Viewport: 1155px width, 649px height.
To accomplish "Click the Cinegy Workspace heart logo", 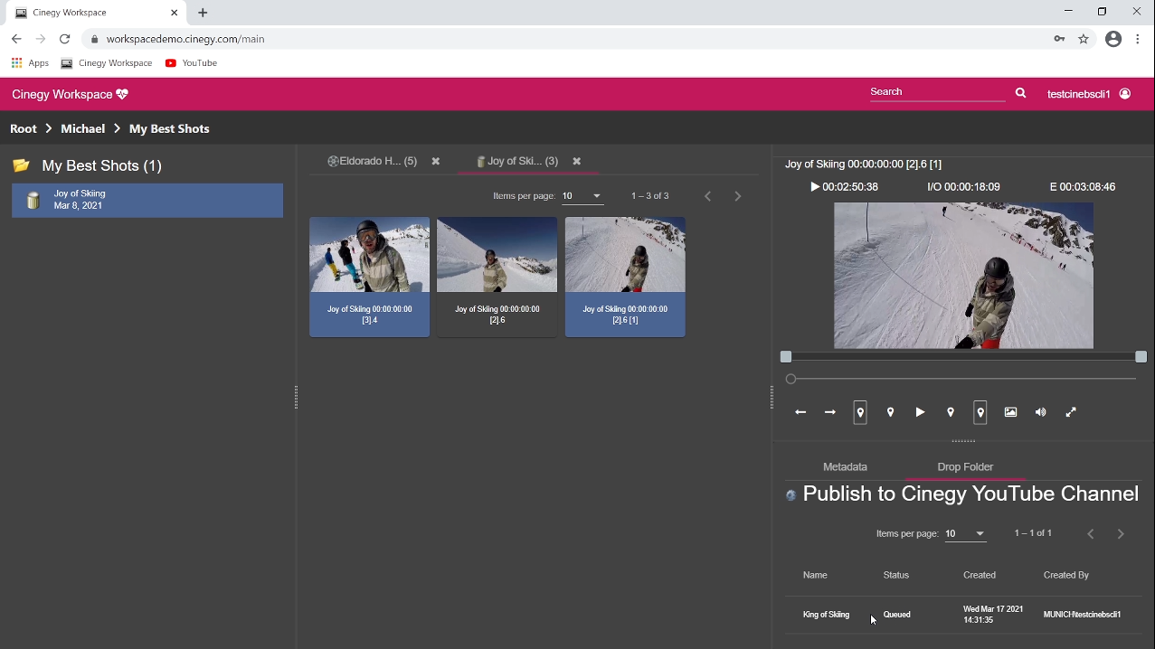I will 122,94.
